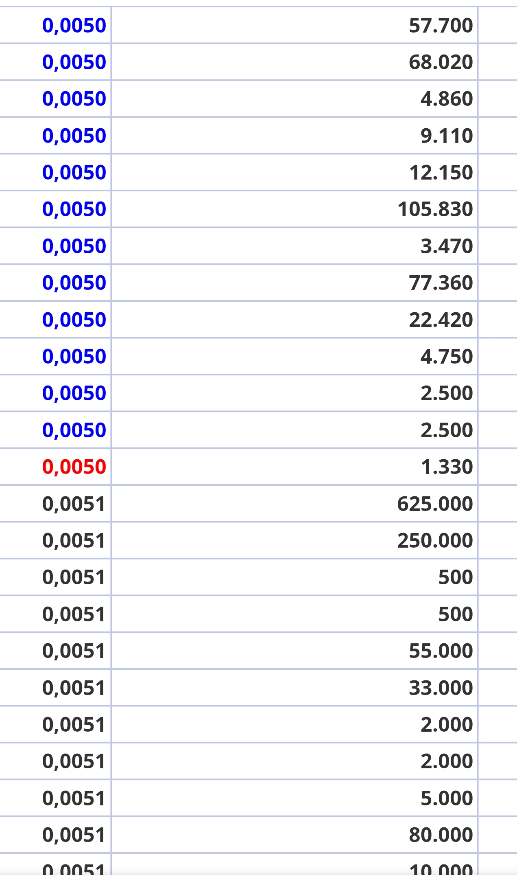
Task: Select the 5.000 volume value
Action: point(446,798)
